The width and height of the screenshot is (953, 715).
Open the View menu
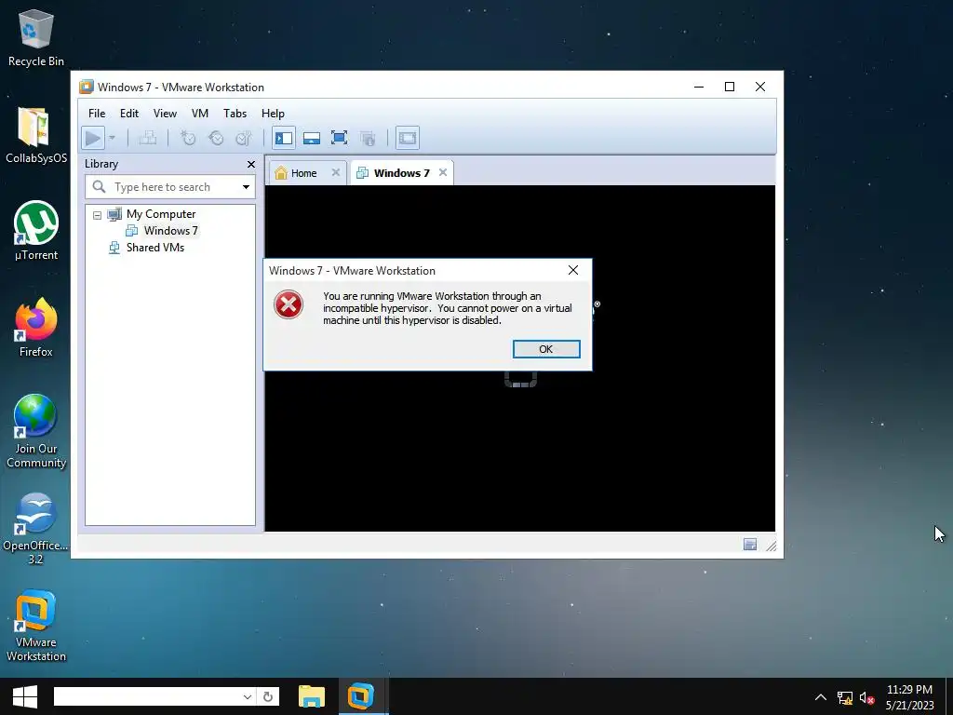(165, 113)
